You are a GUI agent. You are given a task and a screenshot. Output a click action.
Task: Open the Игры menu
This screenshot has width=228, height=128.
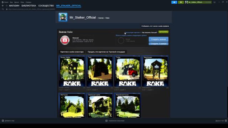22,2
